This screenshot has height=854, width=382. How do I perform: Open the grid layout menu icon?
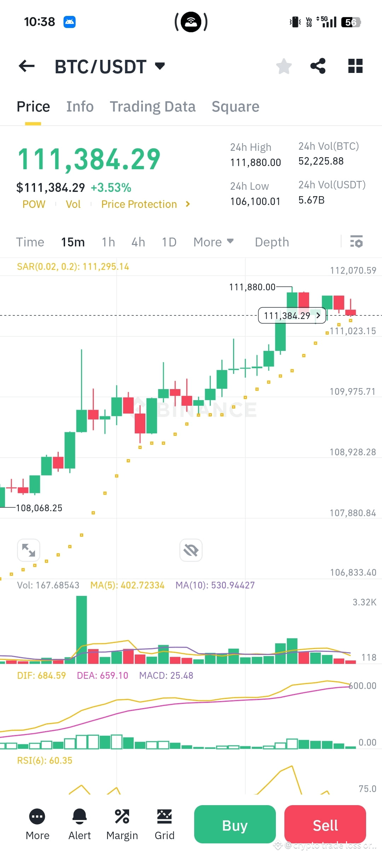point(355,66)
